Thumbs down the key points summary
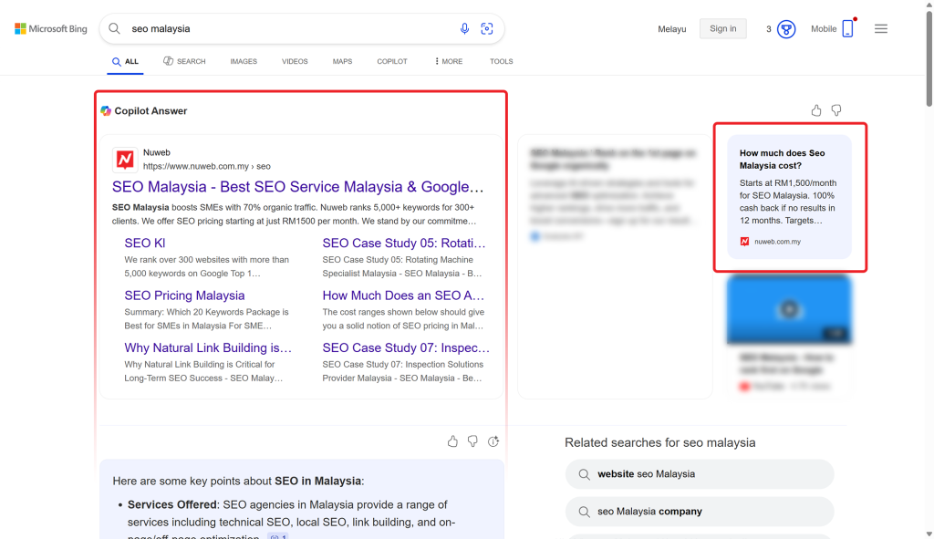The image size is (934, 539). coord(472,441)
